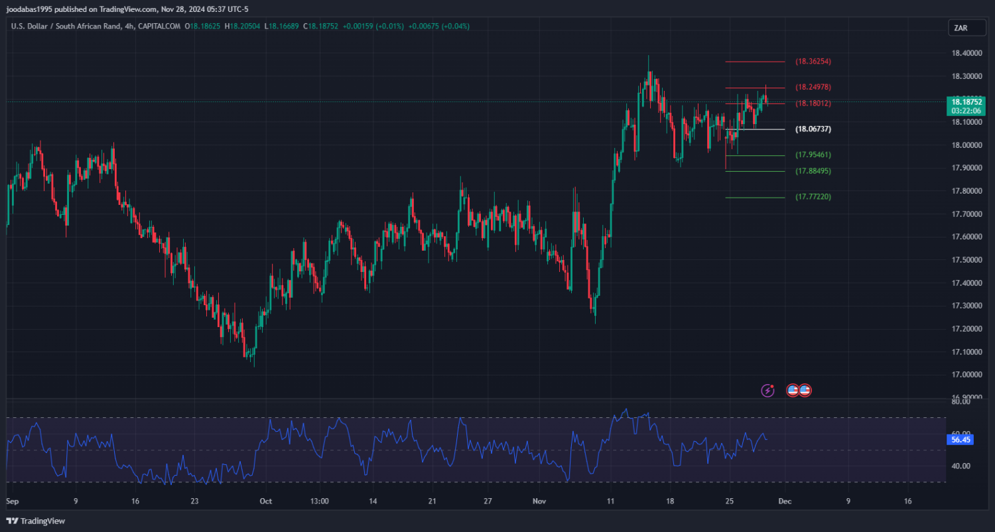995x532 pixels.
Task: Click the 18.40000 mark on the price scale
Action: tap(966, 54)
